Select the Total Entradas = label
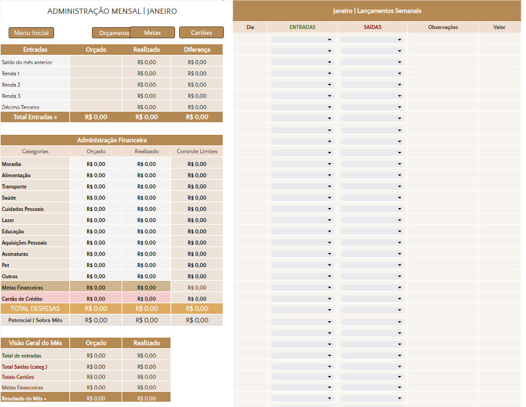Screen dimensions: 526x407 click(x=35, y=117)
